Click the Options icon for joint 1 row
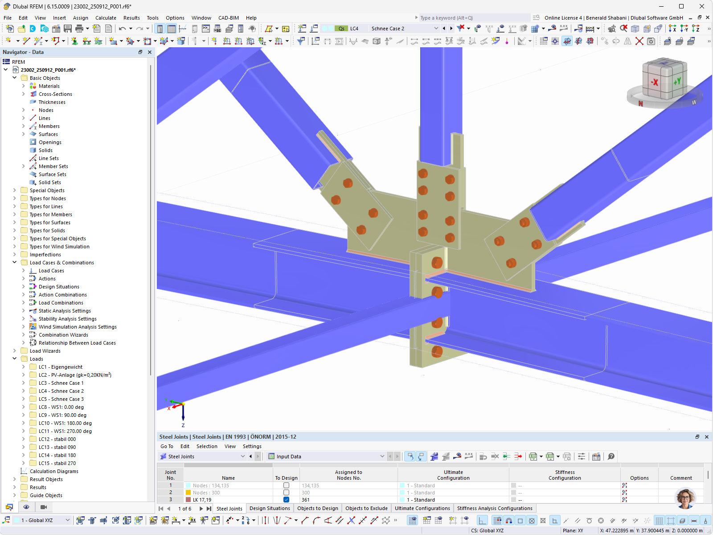This screenshot has width=713, height=535. [x=624, y=486]
